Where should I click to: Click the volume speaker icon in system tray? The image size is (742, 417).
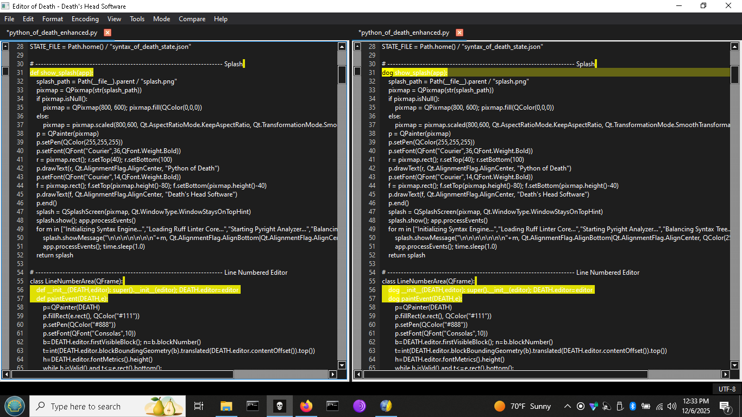click(672, 406)
